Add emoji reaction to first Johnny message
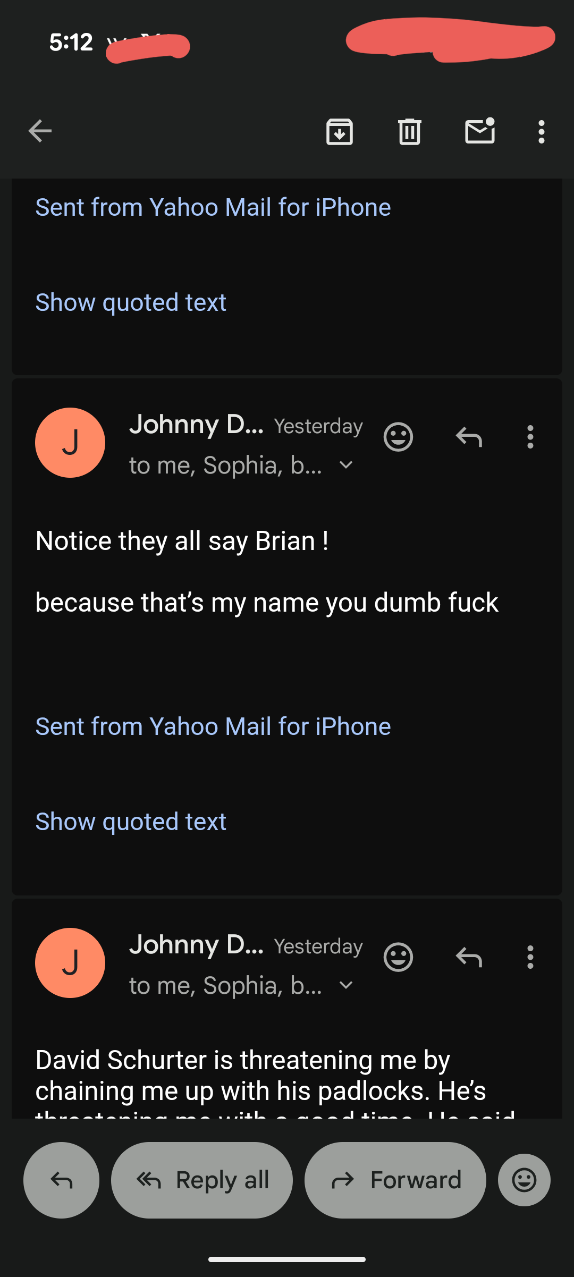 tap(398, 437)
